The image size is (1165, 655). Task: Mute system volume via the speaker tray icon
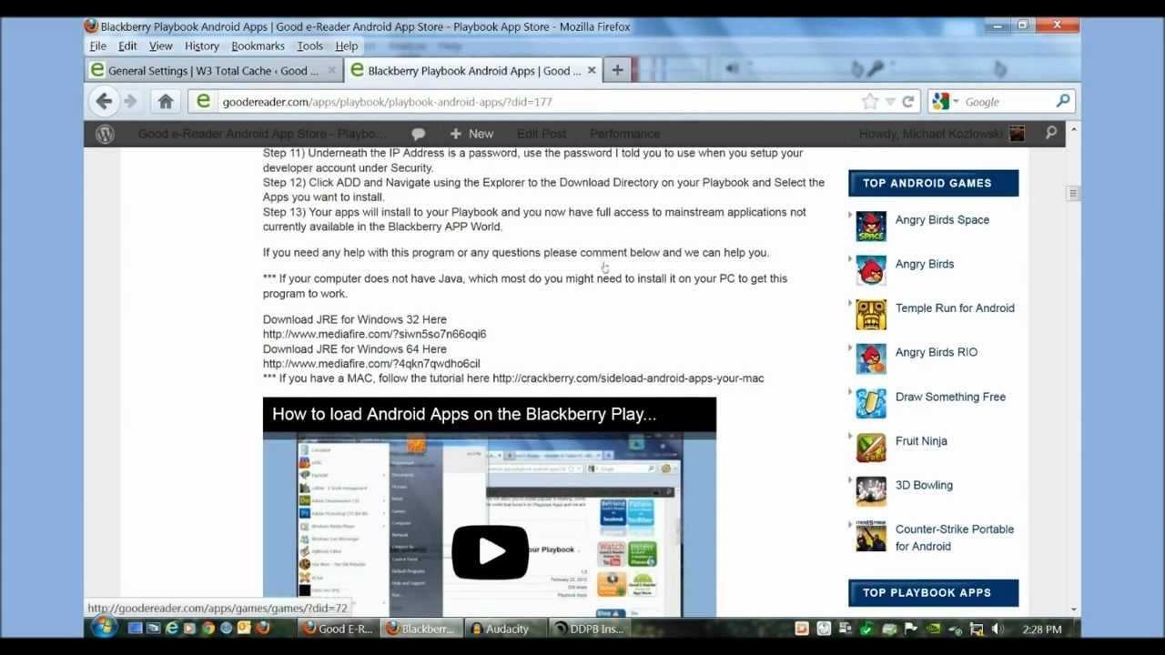point(996,628)
